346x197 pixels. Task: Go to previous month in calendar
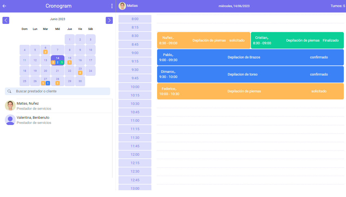[x=6, y=20]
